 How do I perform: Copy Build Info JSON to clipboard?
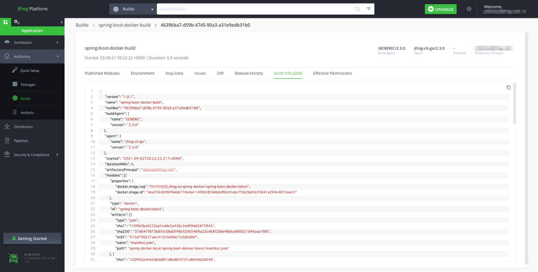click(x=508, y=87)
